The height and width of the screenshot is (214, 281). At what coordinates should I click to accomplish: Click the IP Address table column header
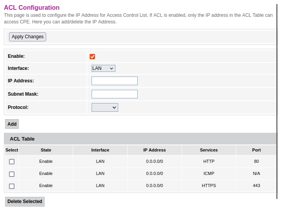point(155,150)
